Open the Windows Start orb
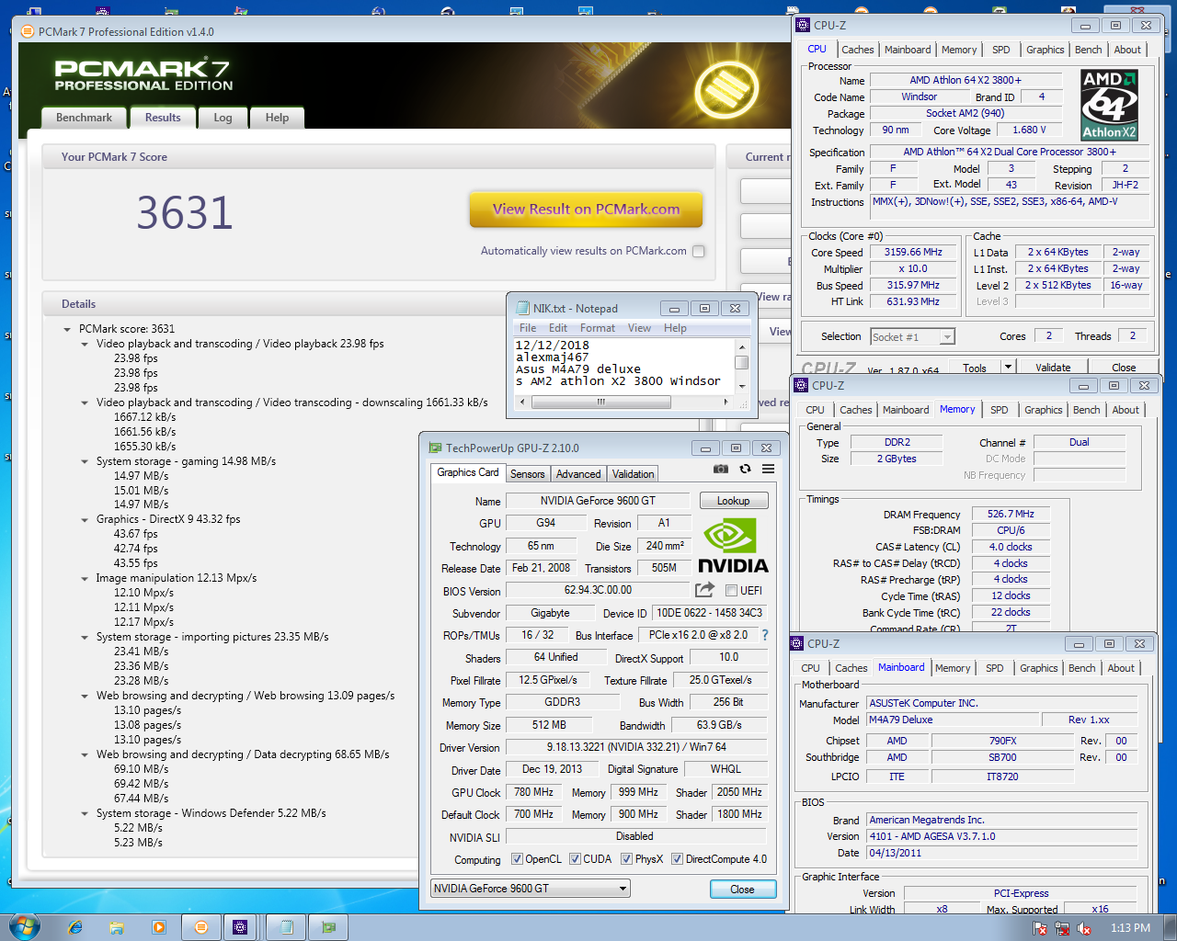Image resolution: width=1177 pixels, height=941 pixels. point(24,926)
